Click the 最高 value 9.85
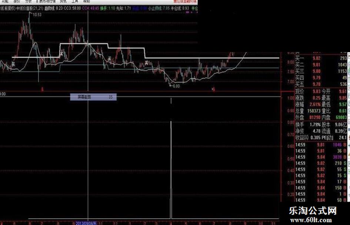Screen dimensions: 350x225 (x=343, y=98)
